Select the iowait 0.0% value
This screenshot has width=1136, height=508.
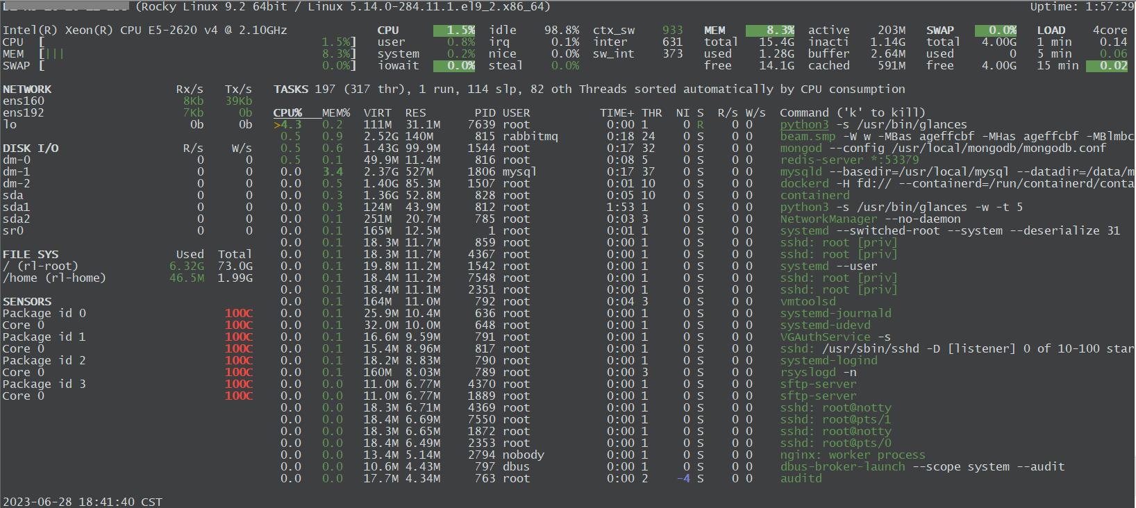pos(454,65)
